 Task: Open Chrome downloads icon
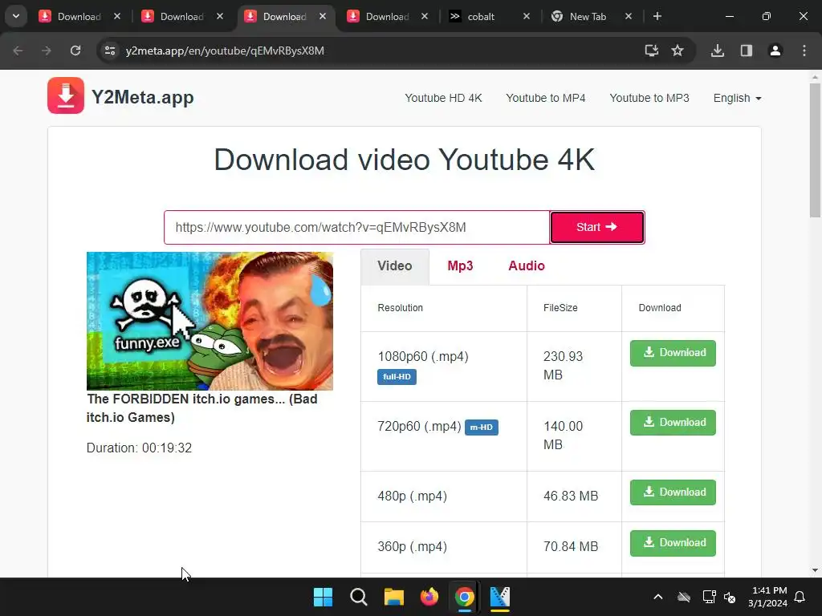tap(718, 51)
